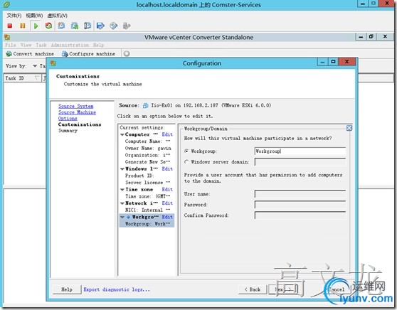Click Edit link for Workgroup section
Image resolution: width=397 pixels, height=310 pixels.
click(167, 217)
